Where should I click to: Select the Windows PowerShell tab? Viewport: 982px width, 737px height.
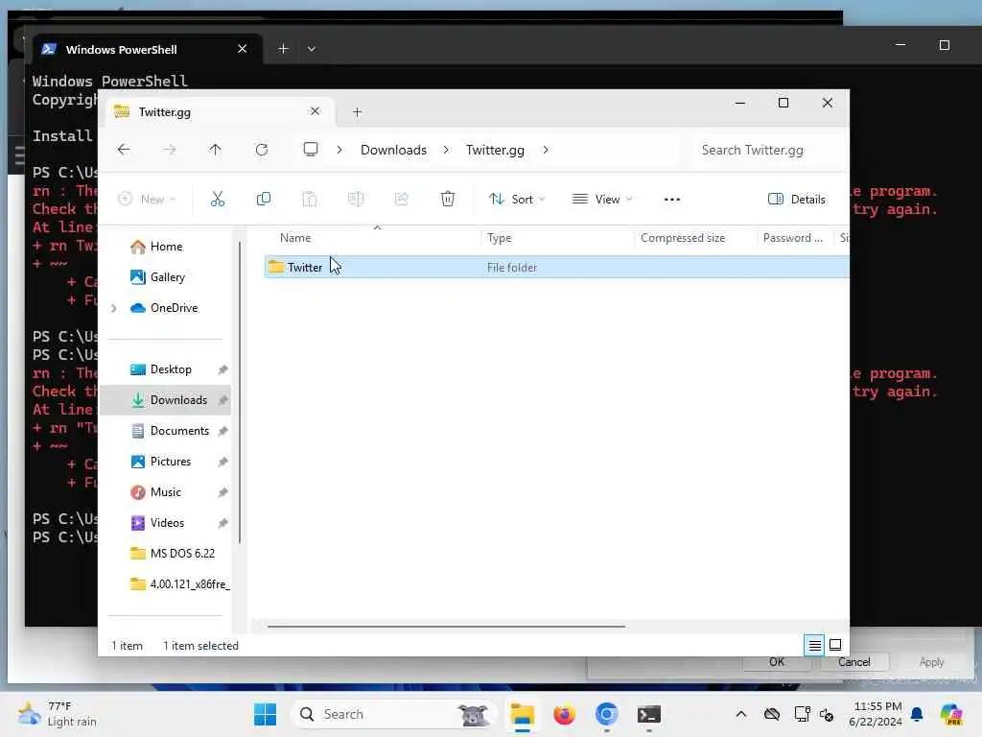tap(147, 49)
